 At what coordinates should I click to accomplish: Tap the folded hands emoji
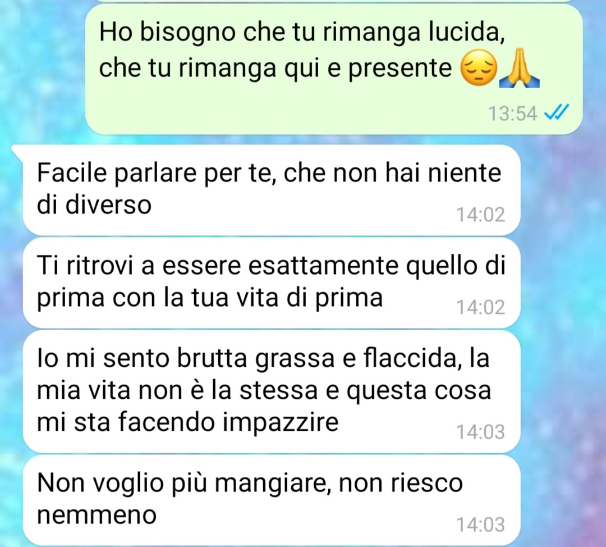point(520,68)
